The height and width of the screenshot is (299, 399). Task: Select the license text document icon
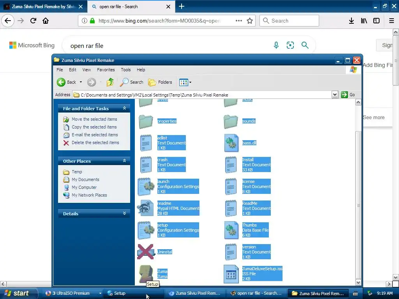[x=231, y=186]
